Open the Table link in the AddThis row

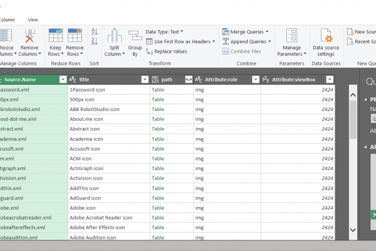click(x=158, y=188)
